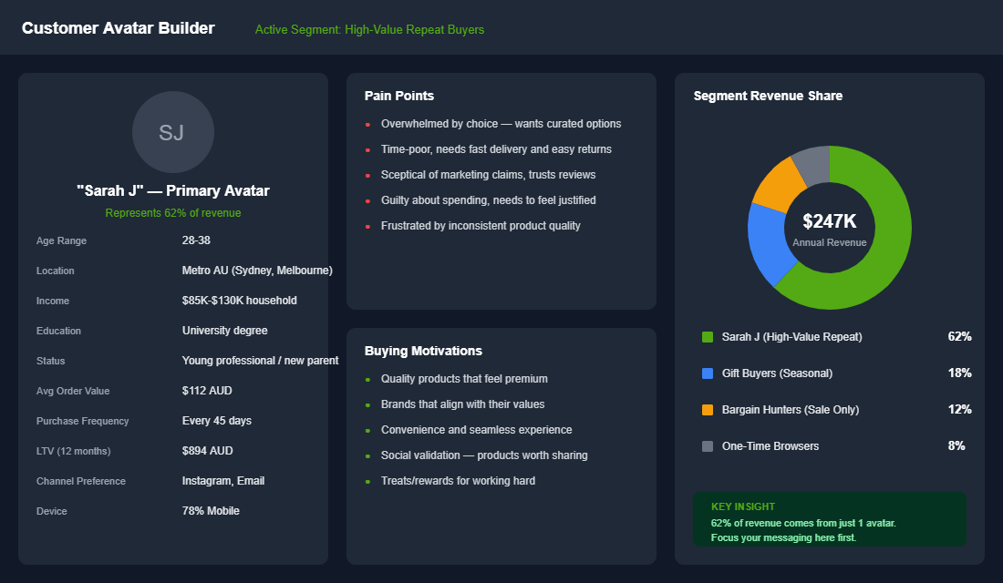Click the SJ avatar circle
The width and height of the screenshot is (1003, 583).
(173, 132)
